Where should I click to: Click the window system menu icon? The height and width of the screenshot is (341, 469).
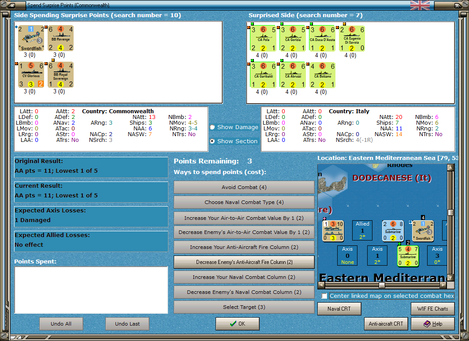point(12,5)
